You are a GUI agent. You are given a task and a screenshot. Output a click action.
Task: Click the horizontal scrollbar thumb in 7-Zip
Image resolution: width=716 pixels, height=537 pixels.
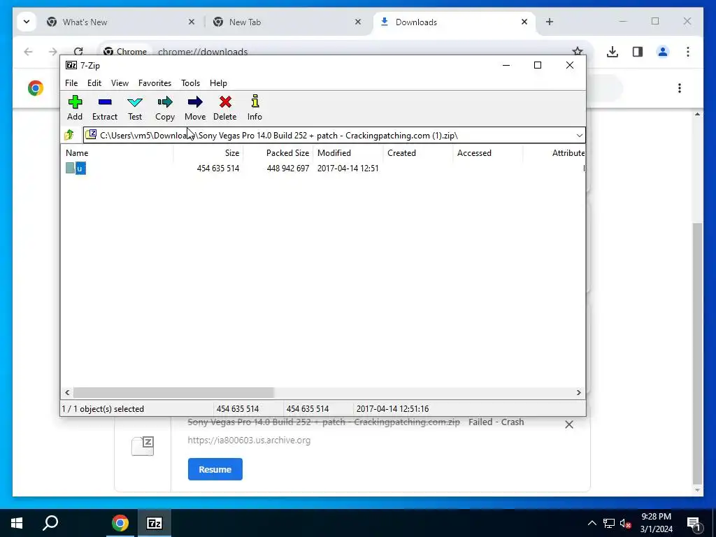click(x=173, y=393)
